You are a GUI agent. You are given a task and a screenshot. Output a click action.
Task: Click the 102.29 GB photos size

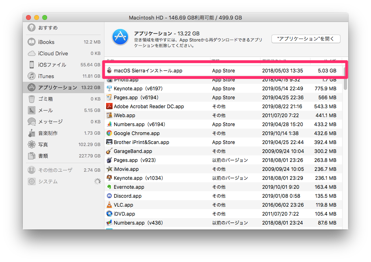(x=89, y=144)
